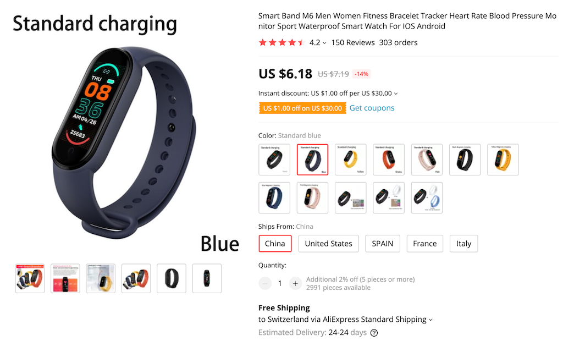Select the standard black band color swatch
563x346 pixels.
(274, 160)
